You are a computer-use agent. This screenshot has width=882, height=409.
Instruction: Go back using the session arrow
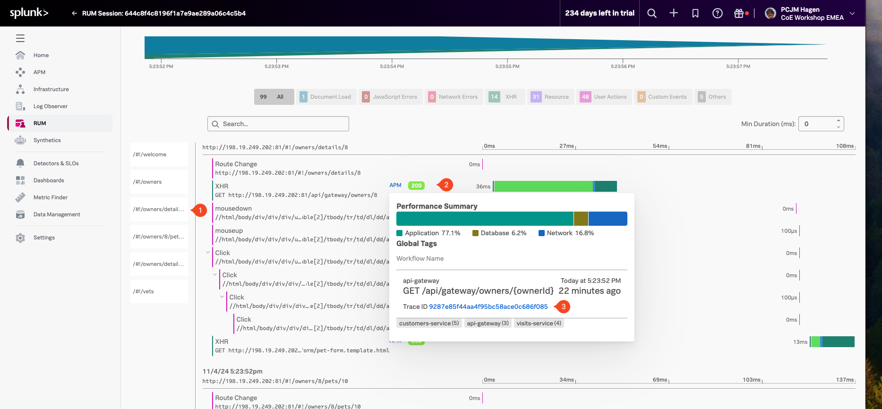74,13
